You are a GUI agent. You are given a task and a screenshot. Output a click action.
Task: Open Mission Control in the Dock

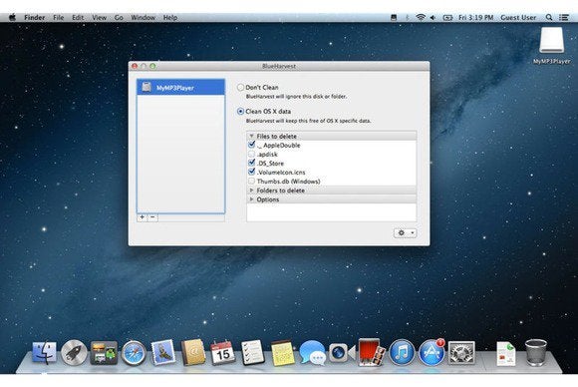pos(104,353)
